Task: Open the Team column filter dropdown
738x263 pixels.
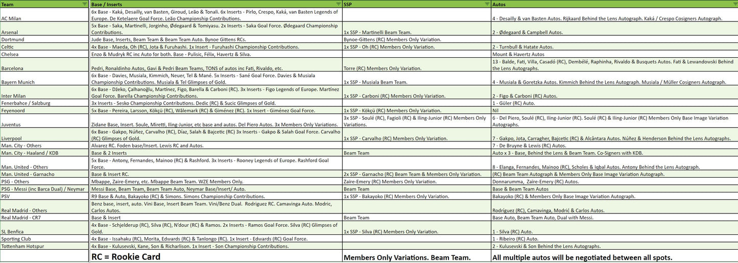Action: click(85, 4)
